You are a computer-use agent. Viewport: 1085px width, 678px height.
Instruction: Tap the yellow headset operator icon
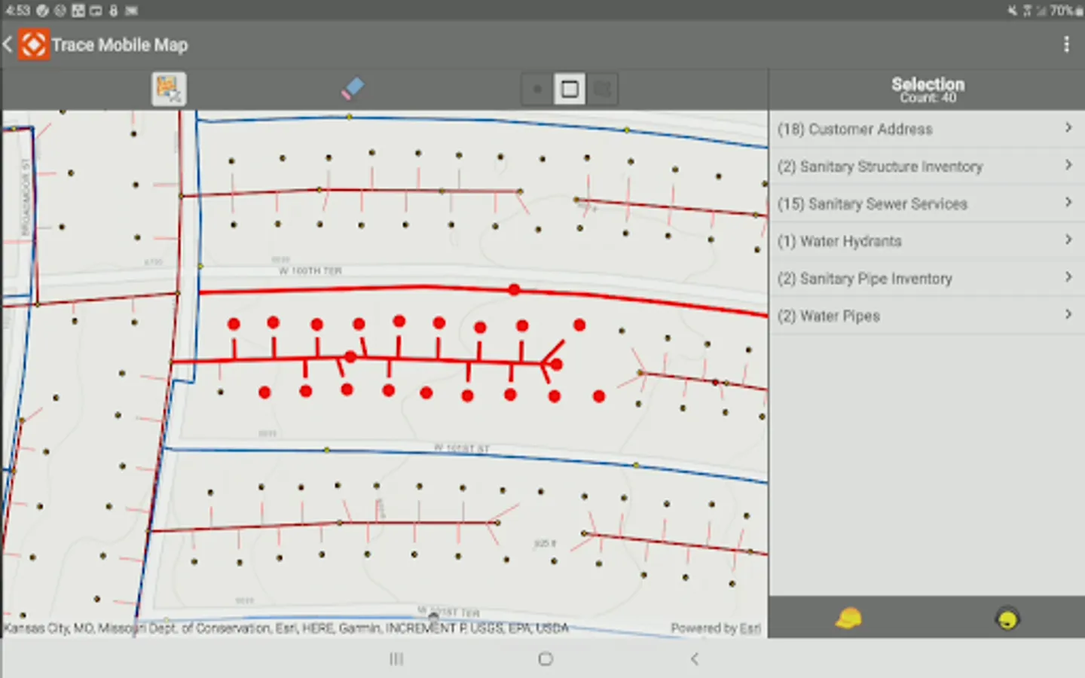click(1007, 618)
